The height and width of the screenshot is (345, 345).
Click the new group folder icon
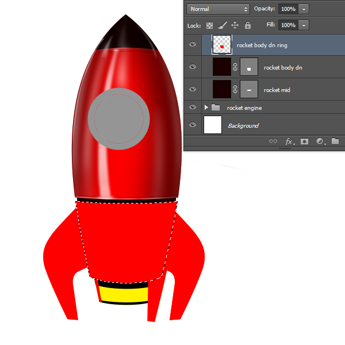click(335, 141)
